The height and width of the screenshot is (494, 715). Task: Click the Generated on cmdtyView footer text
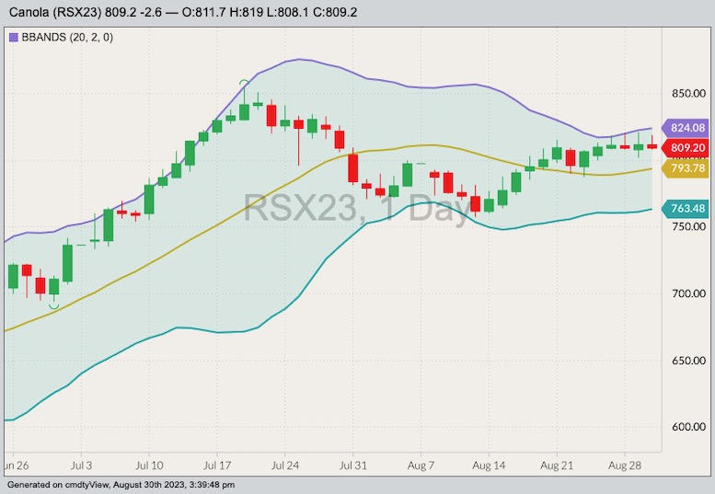121,485
